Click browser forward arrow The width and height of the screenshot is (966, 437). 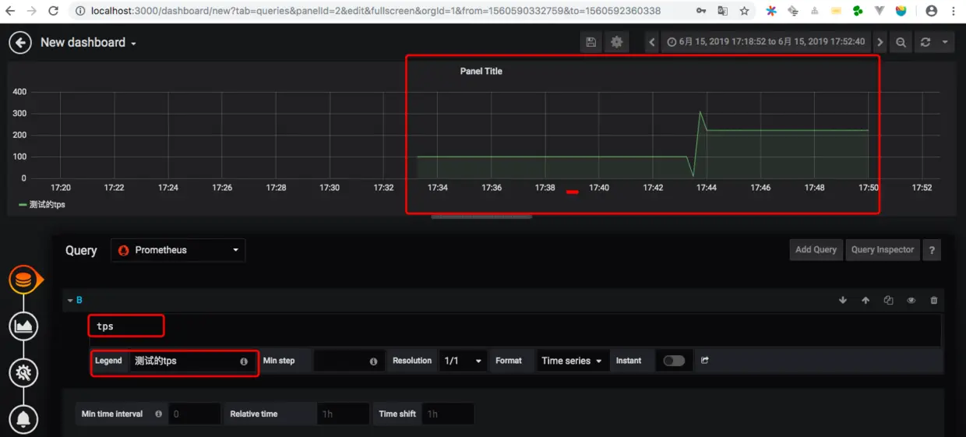pyautogui.click(x=32, y=11)
